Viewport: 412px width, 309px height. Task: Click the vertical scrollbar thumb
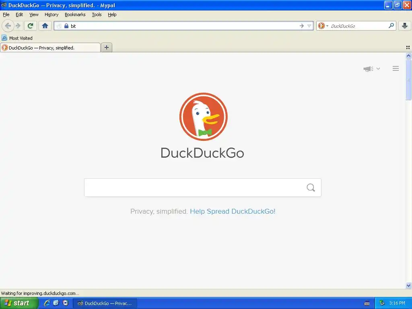[408, 79]
